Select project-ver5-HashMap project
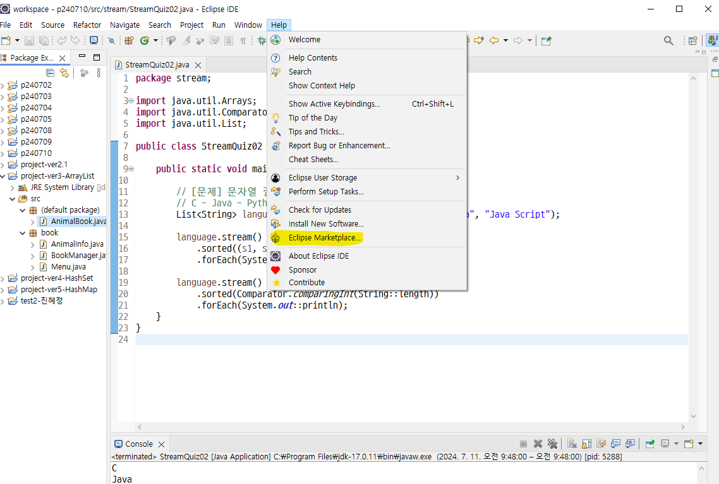Viewport: 719px width, 484px height. (59, 290)
